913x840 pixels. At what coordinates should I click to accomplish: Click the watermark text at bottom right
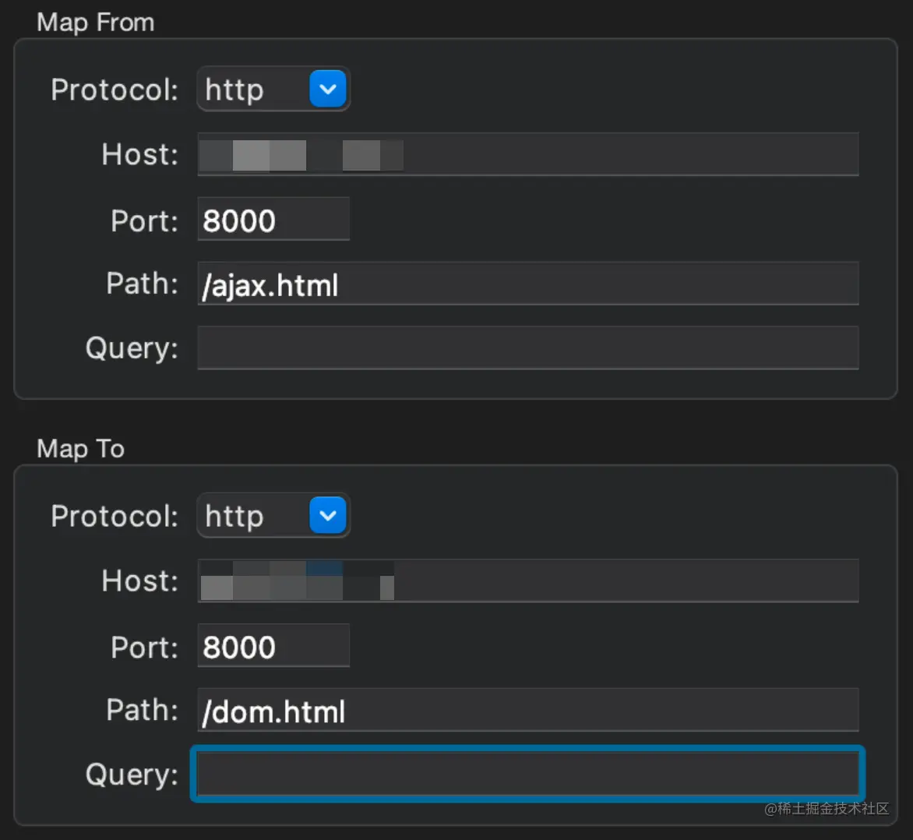pyautogui.click(x=827, y=809)
